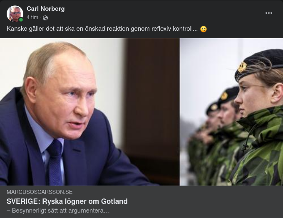Click the empty area of the link preview footer
The image size is (283, 218).
point(199,202)
